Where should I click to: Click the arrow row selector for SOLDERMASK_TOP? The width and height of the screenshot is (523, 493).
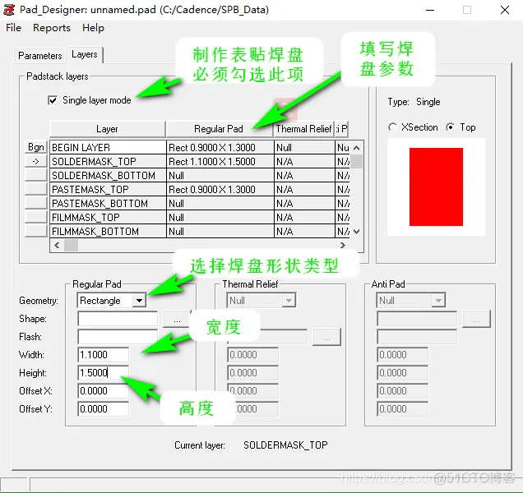coord(35,161)
